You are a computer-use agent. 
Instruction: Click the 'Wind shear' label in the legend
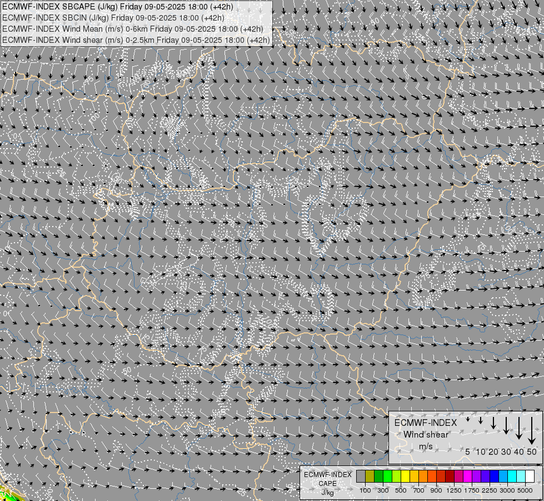[x=426, y=435]
